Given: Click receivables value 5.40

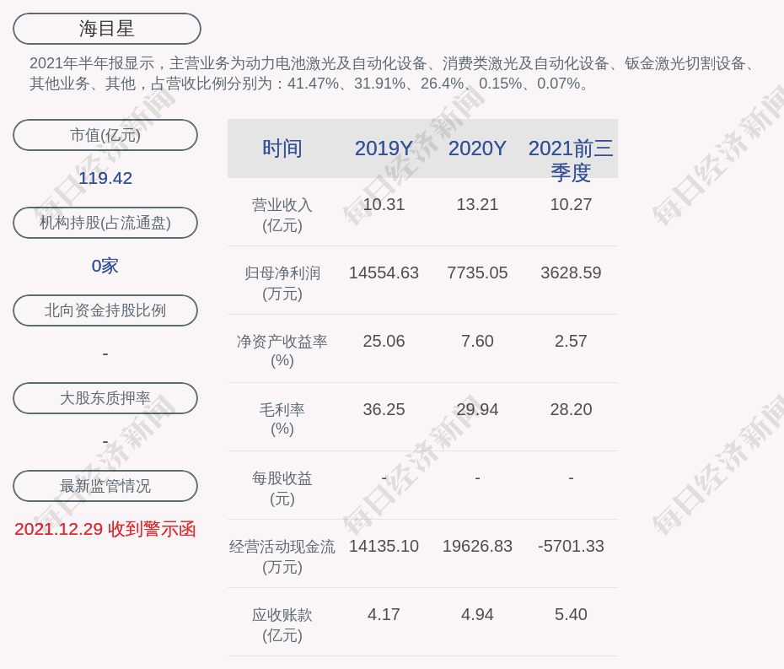Looking at the screenshot, I should click(x=571, y=614).
